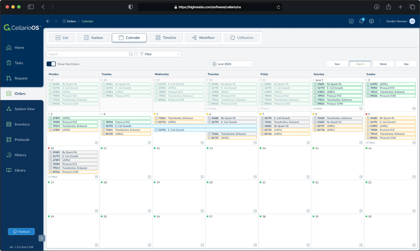
Task: Click the task checklist icon in header
Action: 351,21
